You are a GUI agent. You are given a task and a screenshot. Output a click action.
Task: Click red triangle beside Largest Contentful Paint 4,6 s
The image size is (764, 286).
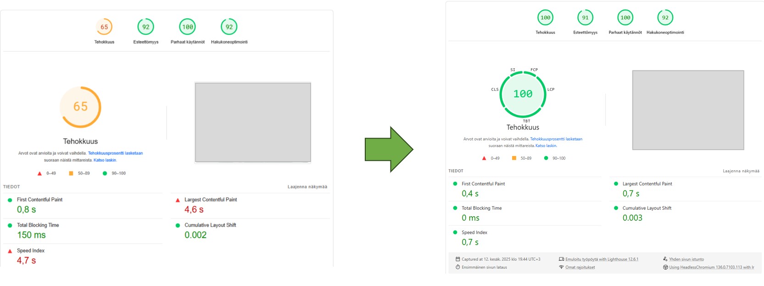tap(178, 200)
